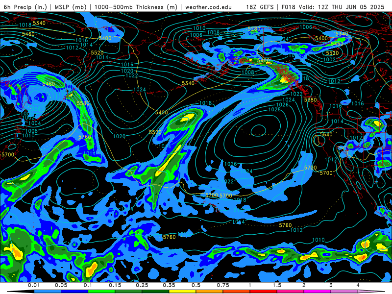The height and width of the screenshot is (294, 392).
Task: Click the '6h Precip (in.)' title text
Action: coord(25,7)
